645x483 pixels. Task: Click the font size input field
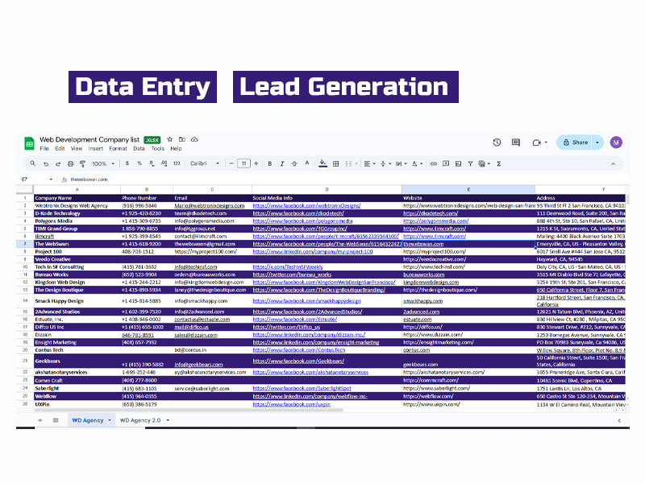[243, 163]
